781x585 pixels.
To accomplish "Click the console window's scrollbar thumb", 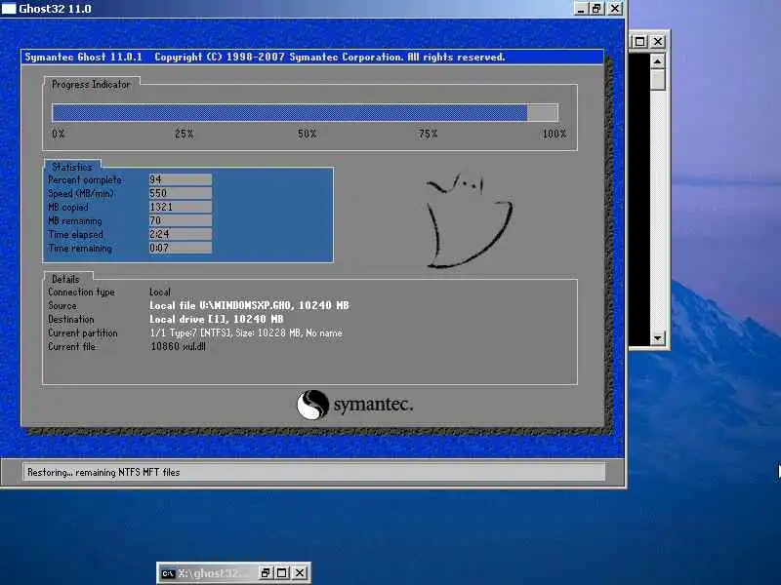I will (x=657, y=80).
